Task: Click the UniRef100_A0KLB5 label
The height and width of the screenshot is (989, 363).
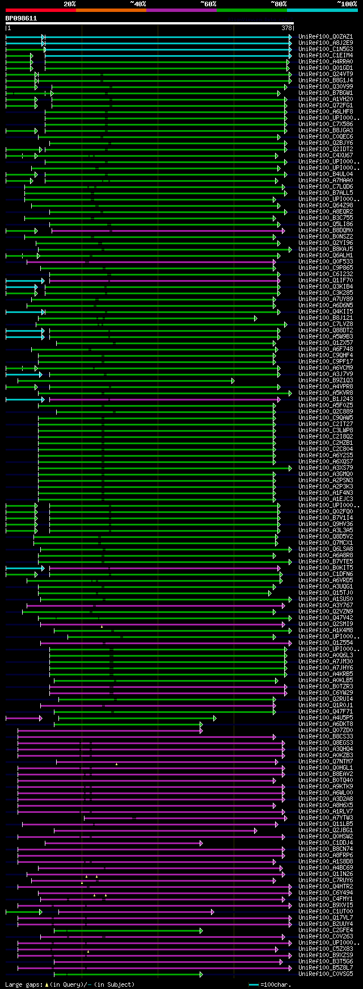Action: [326, 680]
